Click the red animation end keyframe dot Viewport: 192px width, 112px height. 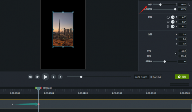[x=39, y=104]
